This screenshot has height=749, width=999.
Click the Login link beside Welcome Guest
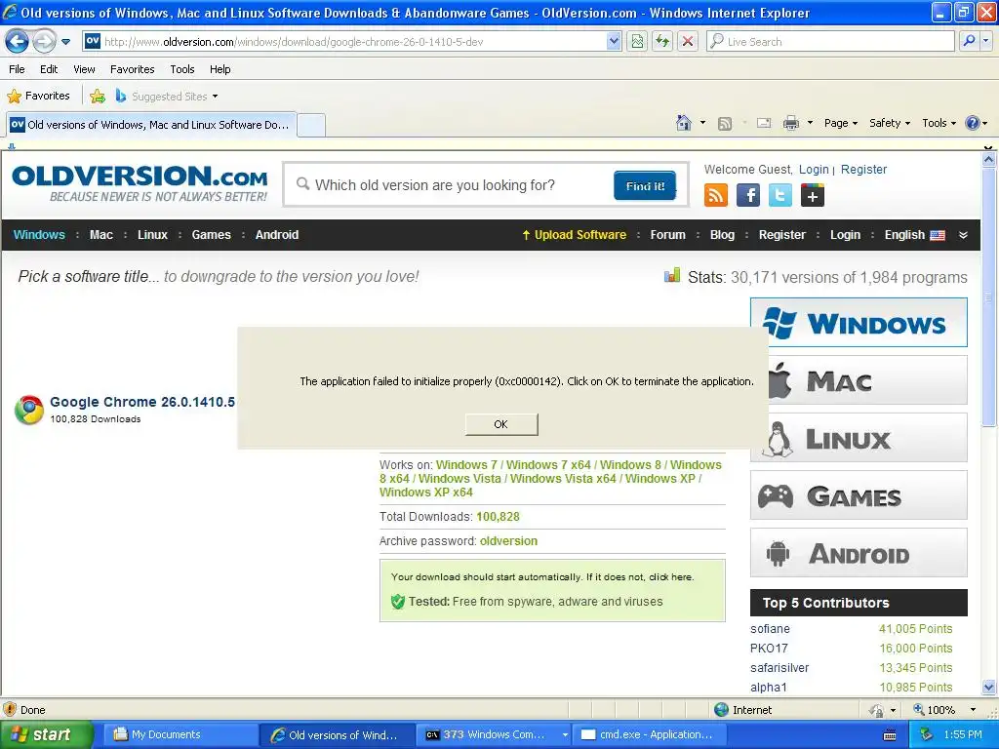point(814,170)
